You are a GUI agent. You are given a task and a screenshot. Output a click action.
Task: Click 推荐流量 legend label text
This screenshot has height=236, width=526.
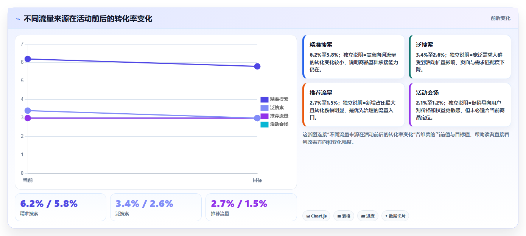coord(279,116)
